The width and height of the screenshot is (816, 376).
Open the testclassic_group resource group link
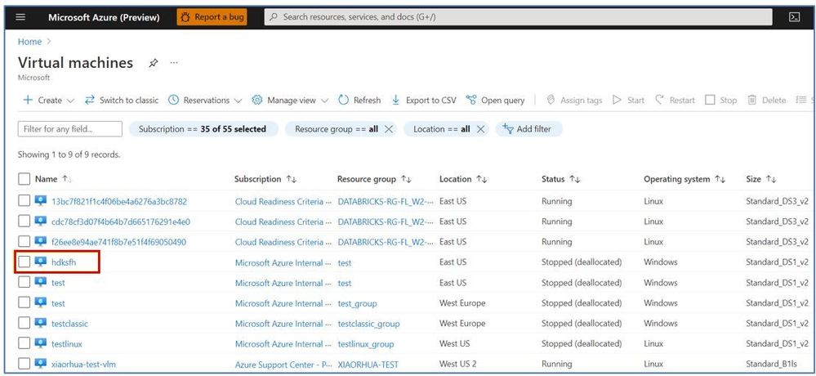pos(368,324)
